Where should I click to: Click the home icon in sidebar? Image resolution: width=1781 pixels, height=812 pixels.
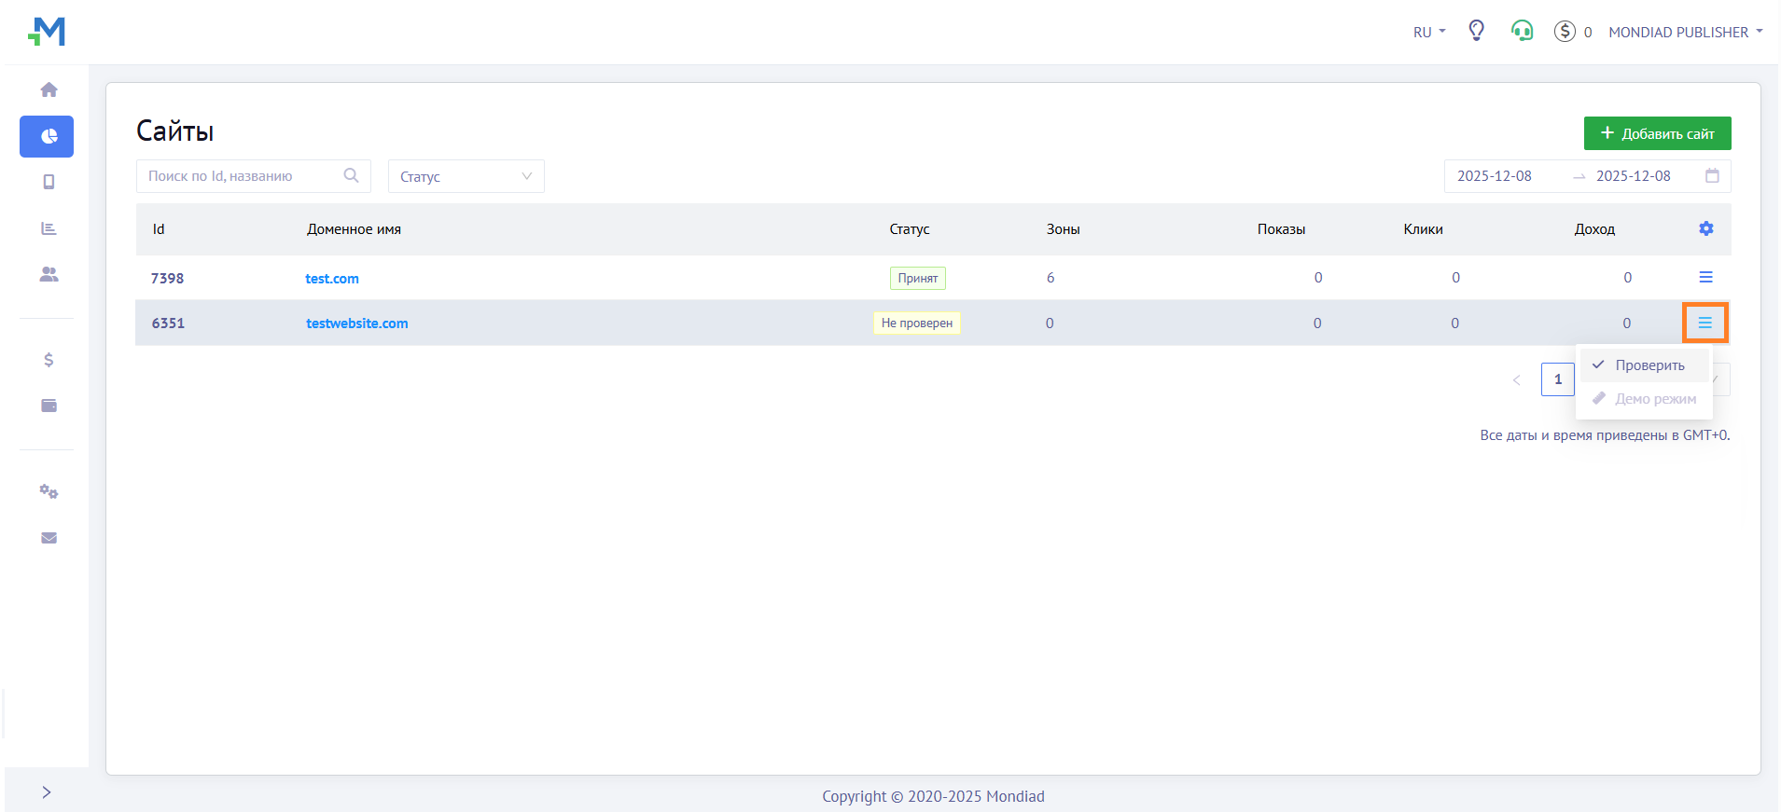49,89
